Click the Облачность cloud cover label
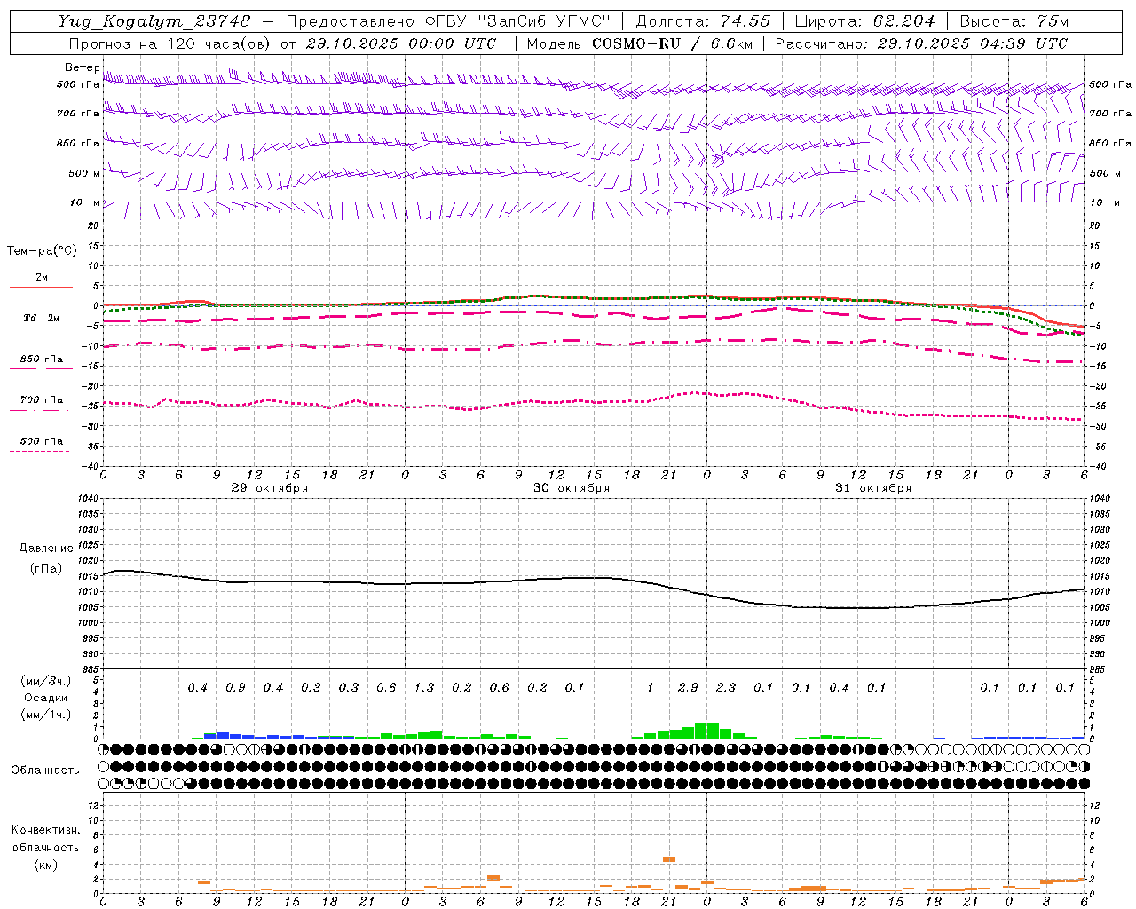The height and width of the screenshot is (909, 1136). click(45, 771)
